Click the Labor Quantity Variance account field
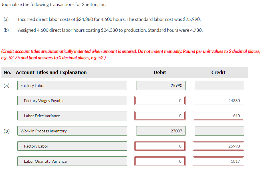This screenshot has width=264, height=171. click(72, 161)
